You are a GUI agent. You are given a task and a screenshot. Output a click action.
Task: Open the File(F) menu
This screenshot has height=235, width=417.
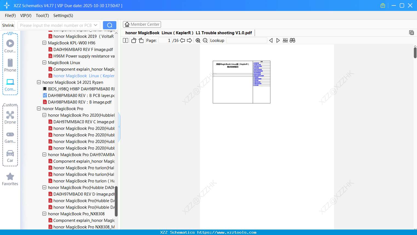click(10, 16)
